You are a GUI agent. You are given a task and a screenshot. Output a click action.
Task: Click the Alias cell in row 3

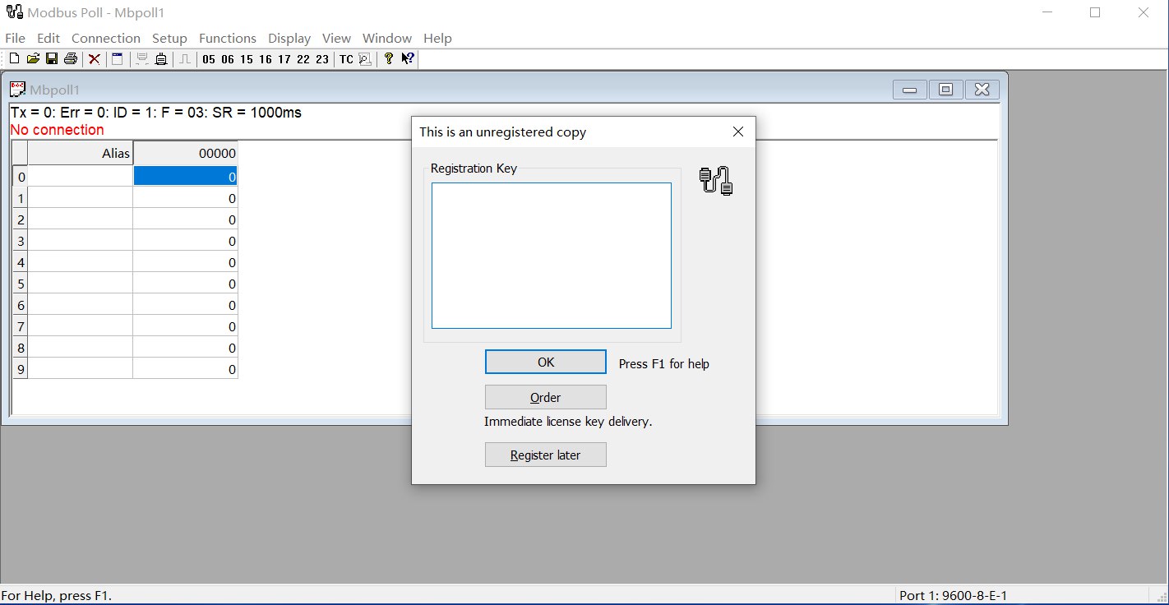(81, 240)
